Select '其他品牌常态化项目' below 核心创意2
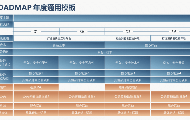The image size is (190, 120). coord(82,80)
